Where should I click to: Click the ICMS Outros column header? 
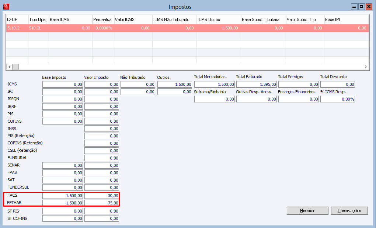219,20
